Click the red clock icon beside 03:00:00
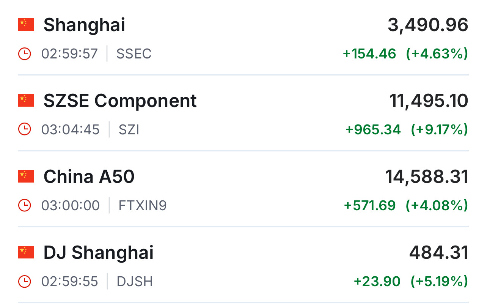Screen dimensions: 487x304 [x=25, y=205]
